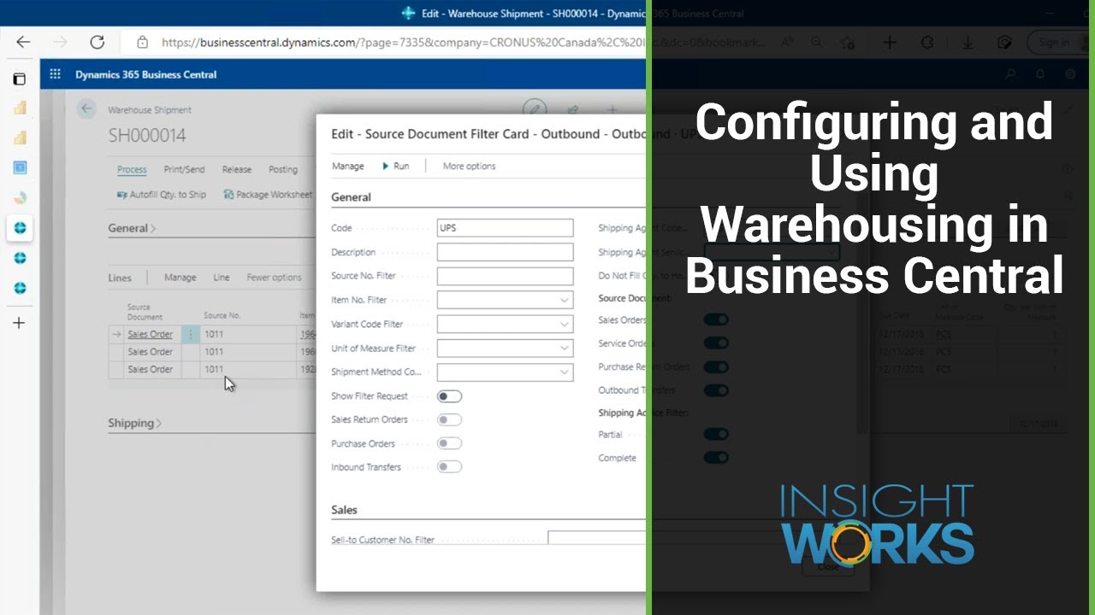The width and height of the screenshot is (1095, 615).
Task: Open the Posting menu
Action: point(283,169)
